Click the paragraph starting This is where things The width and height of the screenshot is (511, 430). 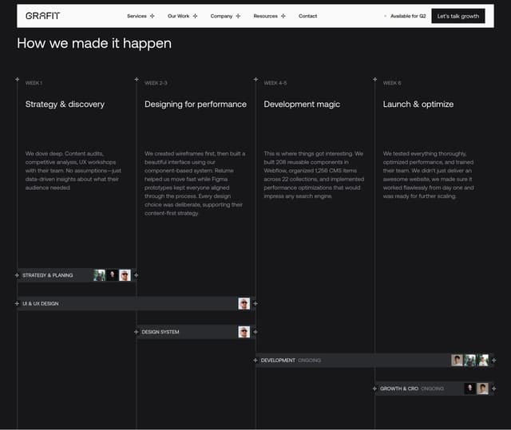[314, 175]
